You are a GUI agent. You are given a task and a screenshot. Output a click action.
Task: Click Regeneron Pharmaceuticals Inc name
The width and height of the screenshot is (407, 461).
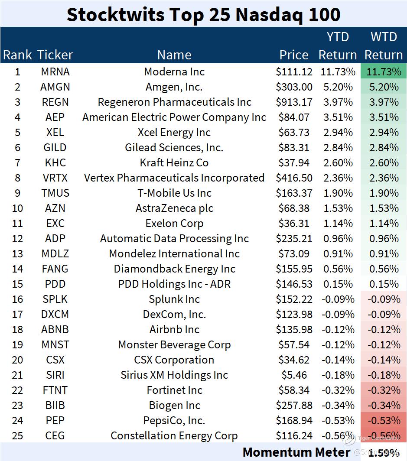[174, 102]
